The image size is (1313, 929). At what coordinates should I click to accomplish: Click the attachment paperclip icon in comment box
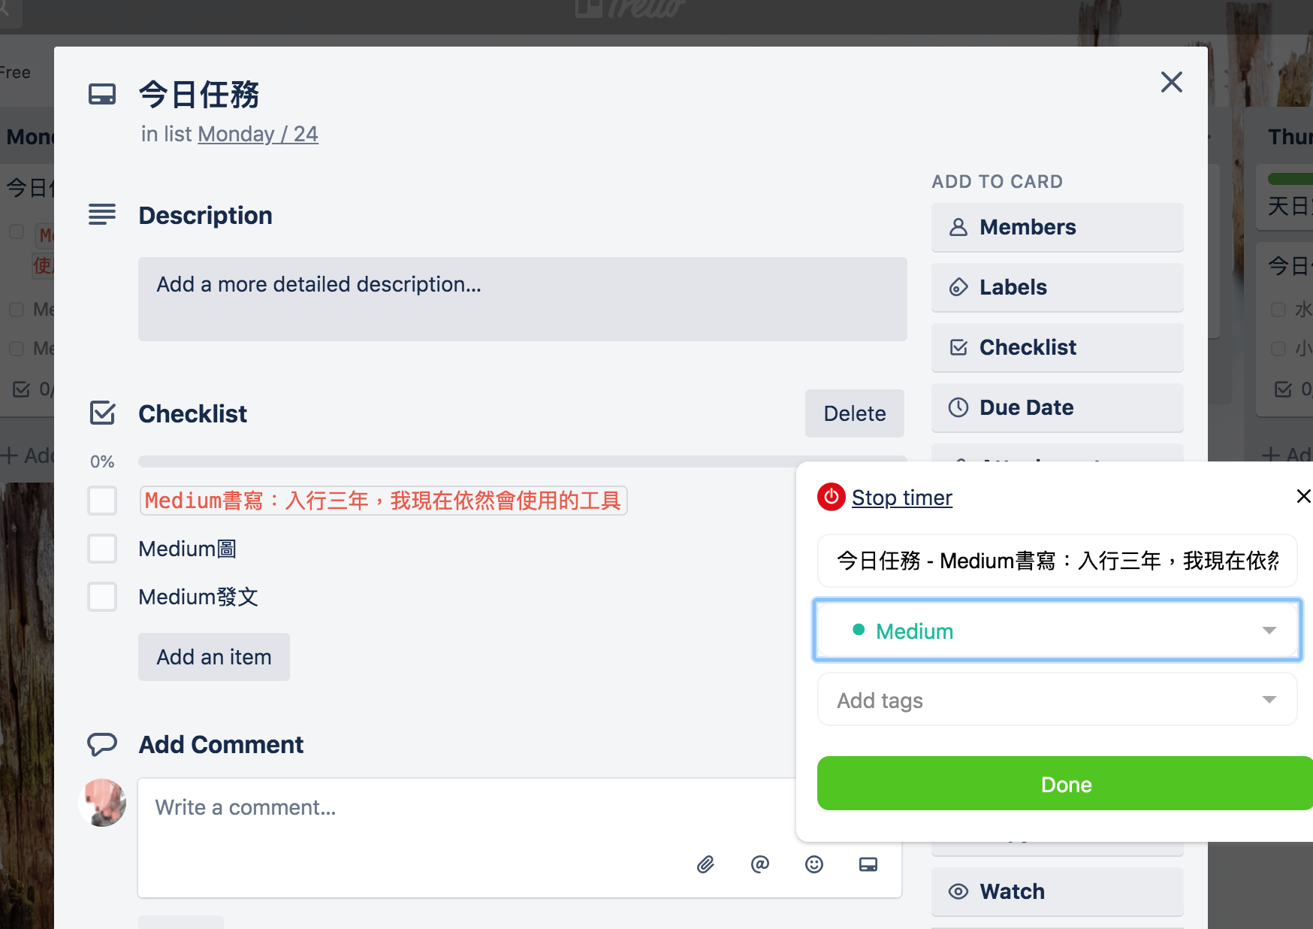[x=705, y=864]
